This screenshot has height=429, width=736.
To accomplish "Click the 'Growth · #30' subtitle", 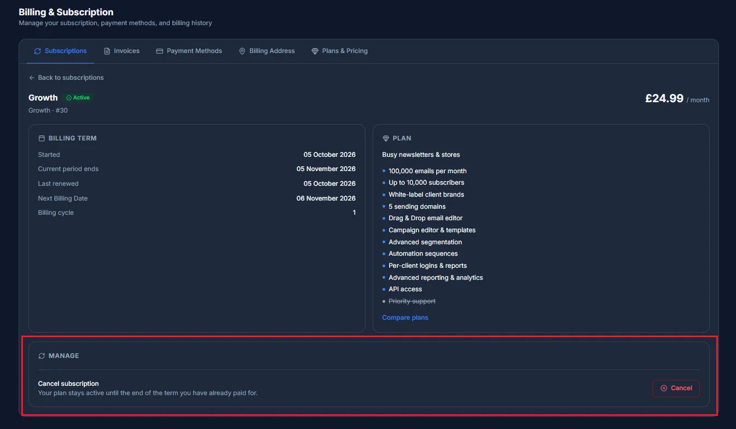I will click(48, 110).
